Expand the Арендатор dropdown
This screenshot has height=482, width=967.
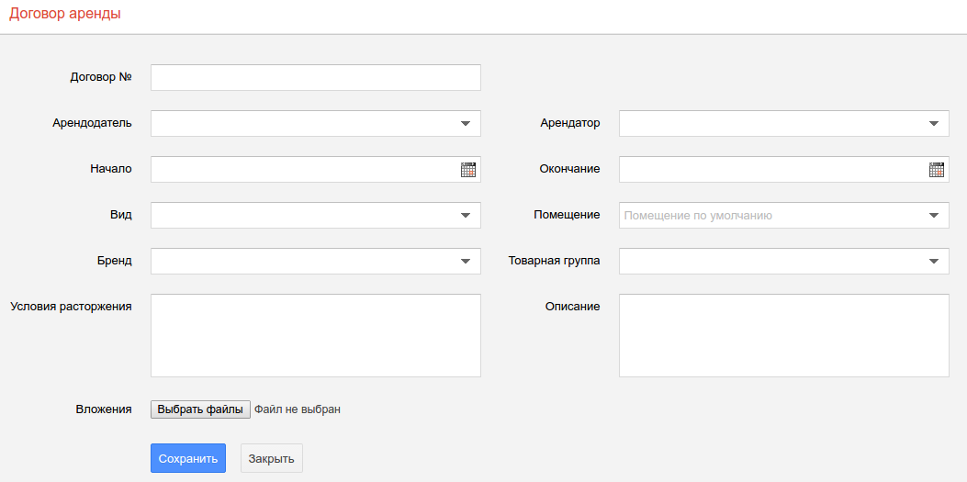pyautogui.click(x=934, y=124)
